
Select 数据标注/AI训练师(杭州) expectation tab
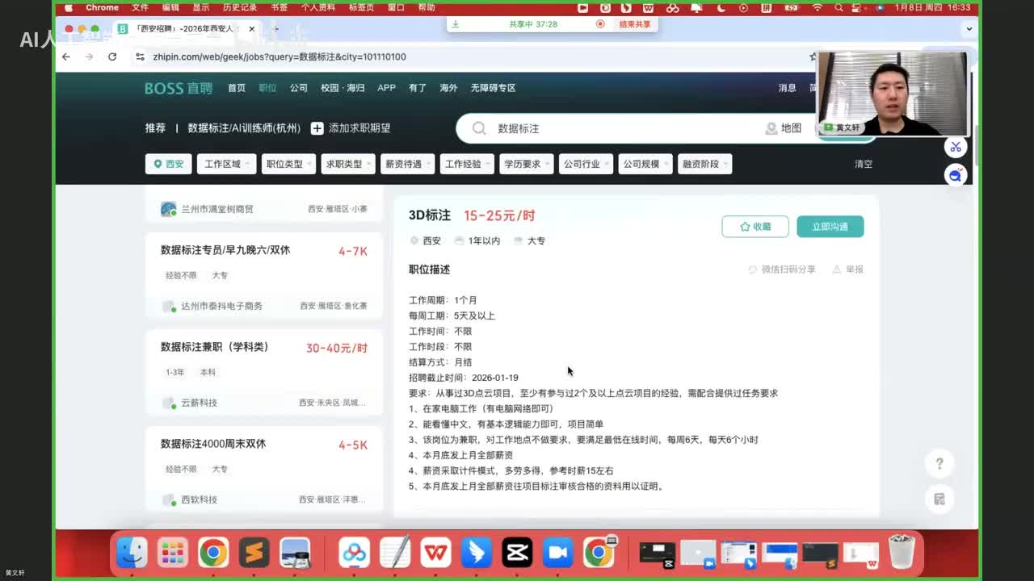pyautogui.click(x=244, y=128)
